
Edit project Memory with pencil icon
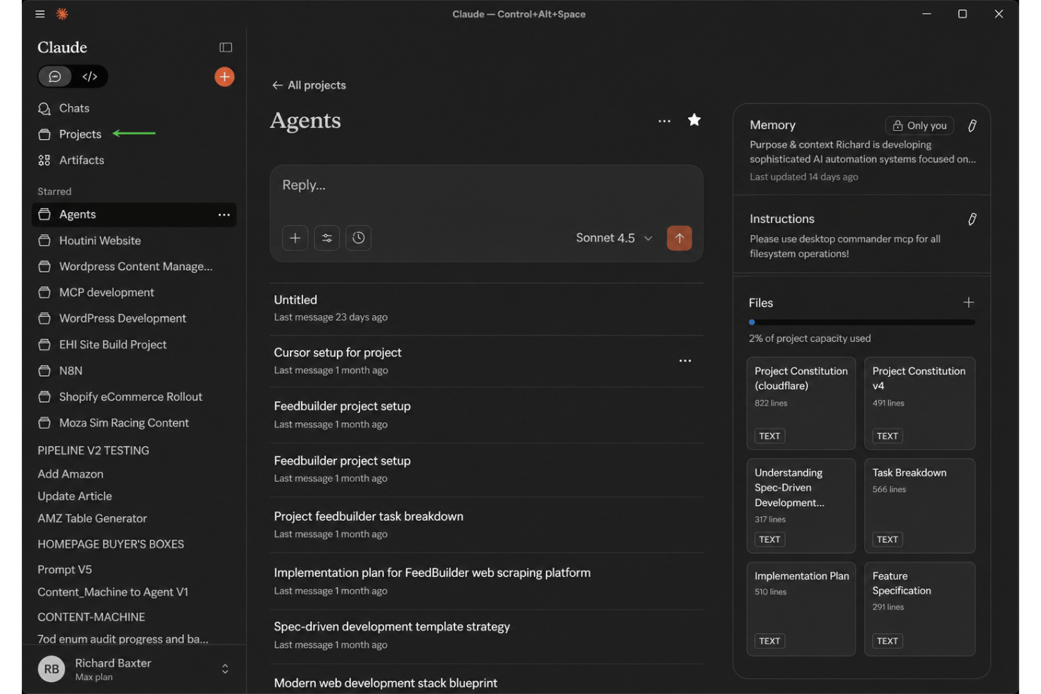pyautogui.click(x=972, y=126)
